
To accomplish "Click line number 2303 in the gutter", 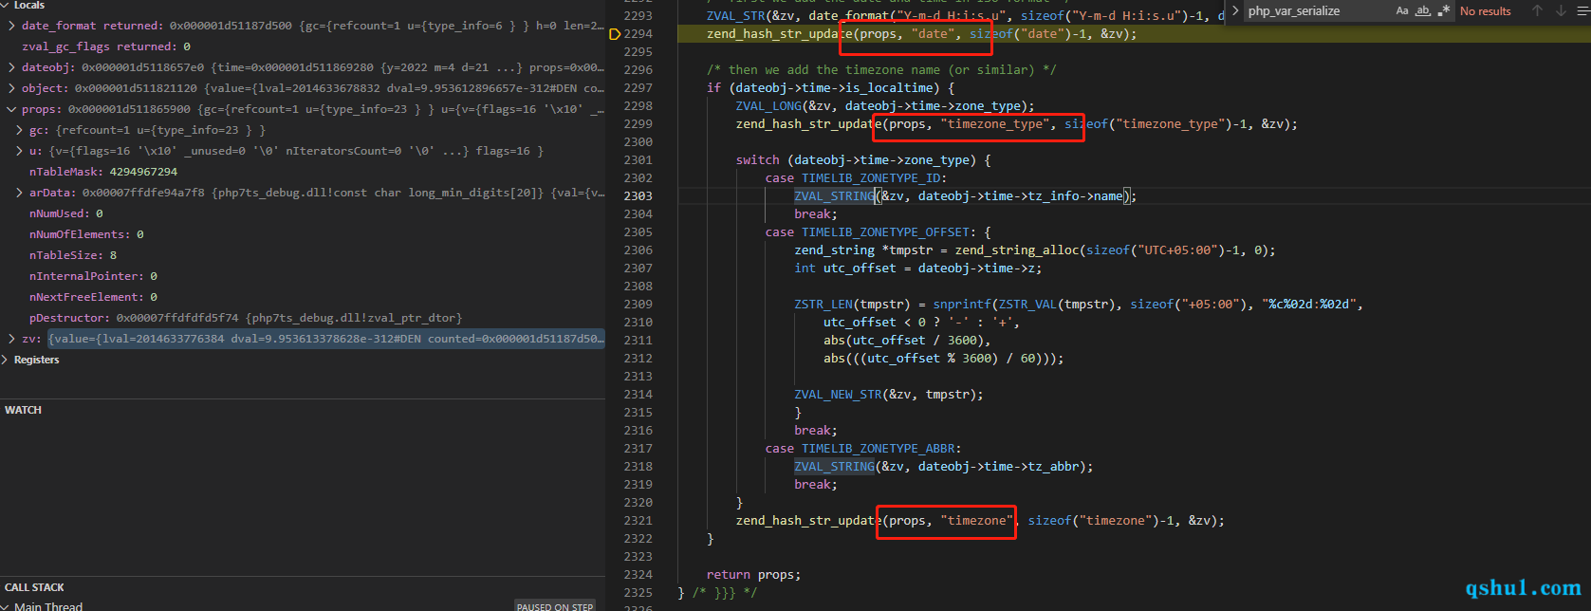I will pyautogui.click(x=638, y=196).
